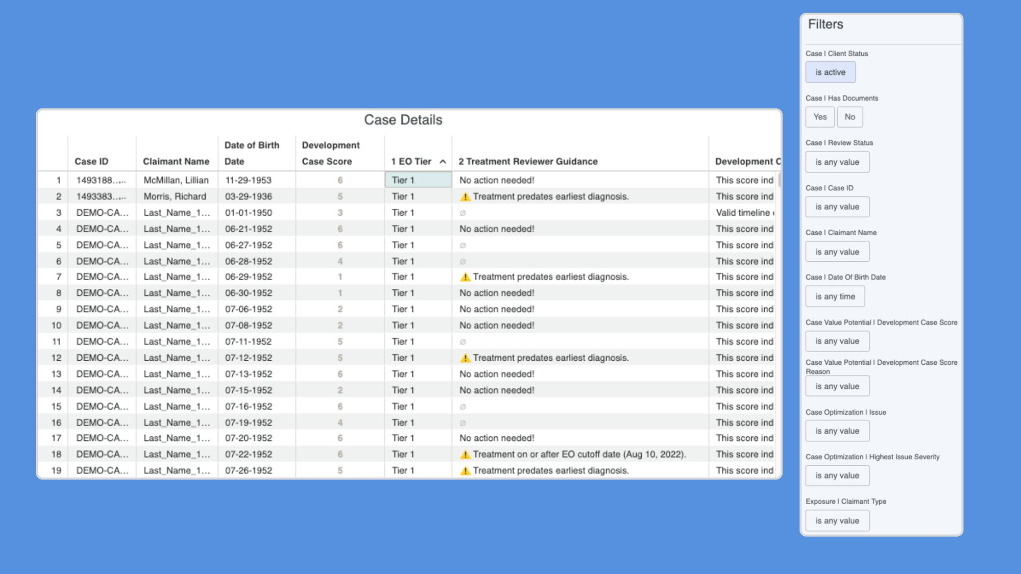The image size is (1021, 574).
Task: Click birth date 06-30-1952
Action: 248,293
